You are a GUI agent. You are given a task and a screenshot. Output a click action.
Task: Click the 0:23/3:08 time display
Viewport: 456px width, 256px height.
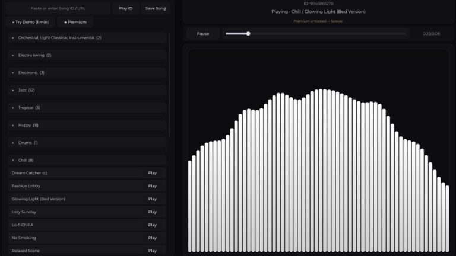tap(431, 34)
